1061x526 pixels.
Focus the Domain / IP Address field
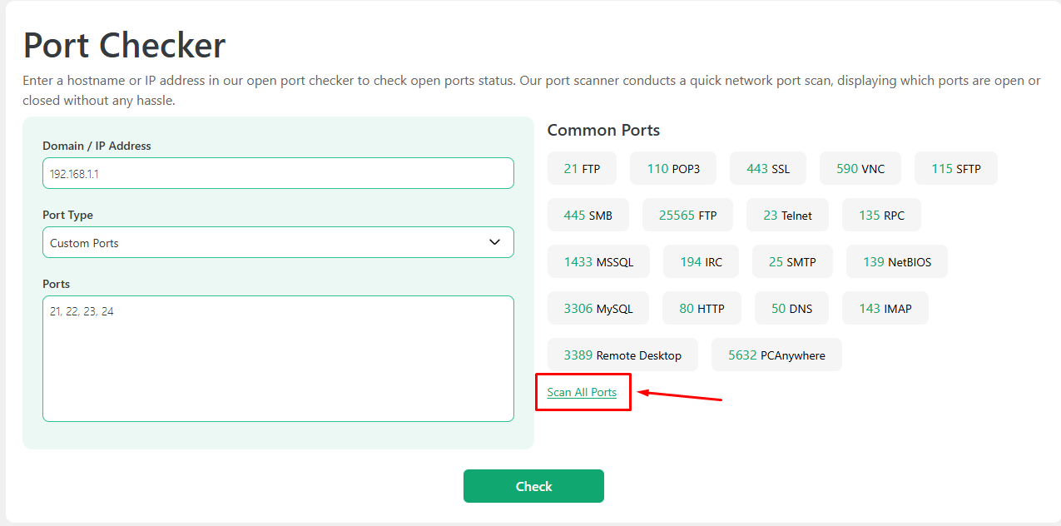point(278,173)
